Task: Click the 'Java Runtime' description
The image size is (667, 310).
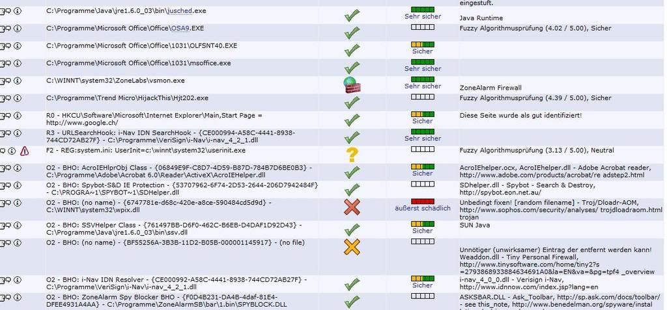Action: coord(481,18)
